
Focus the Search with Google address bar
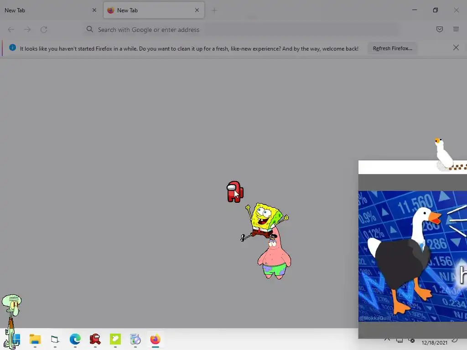(241, 30)
